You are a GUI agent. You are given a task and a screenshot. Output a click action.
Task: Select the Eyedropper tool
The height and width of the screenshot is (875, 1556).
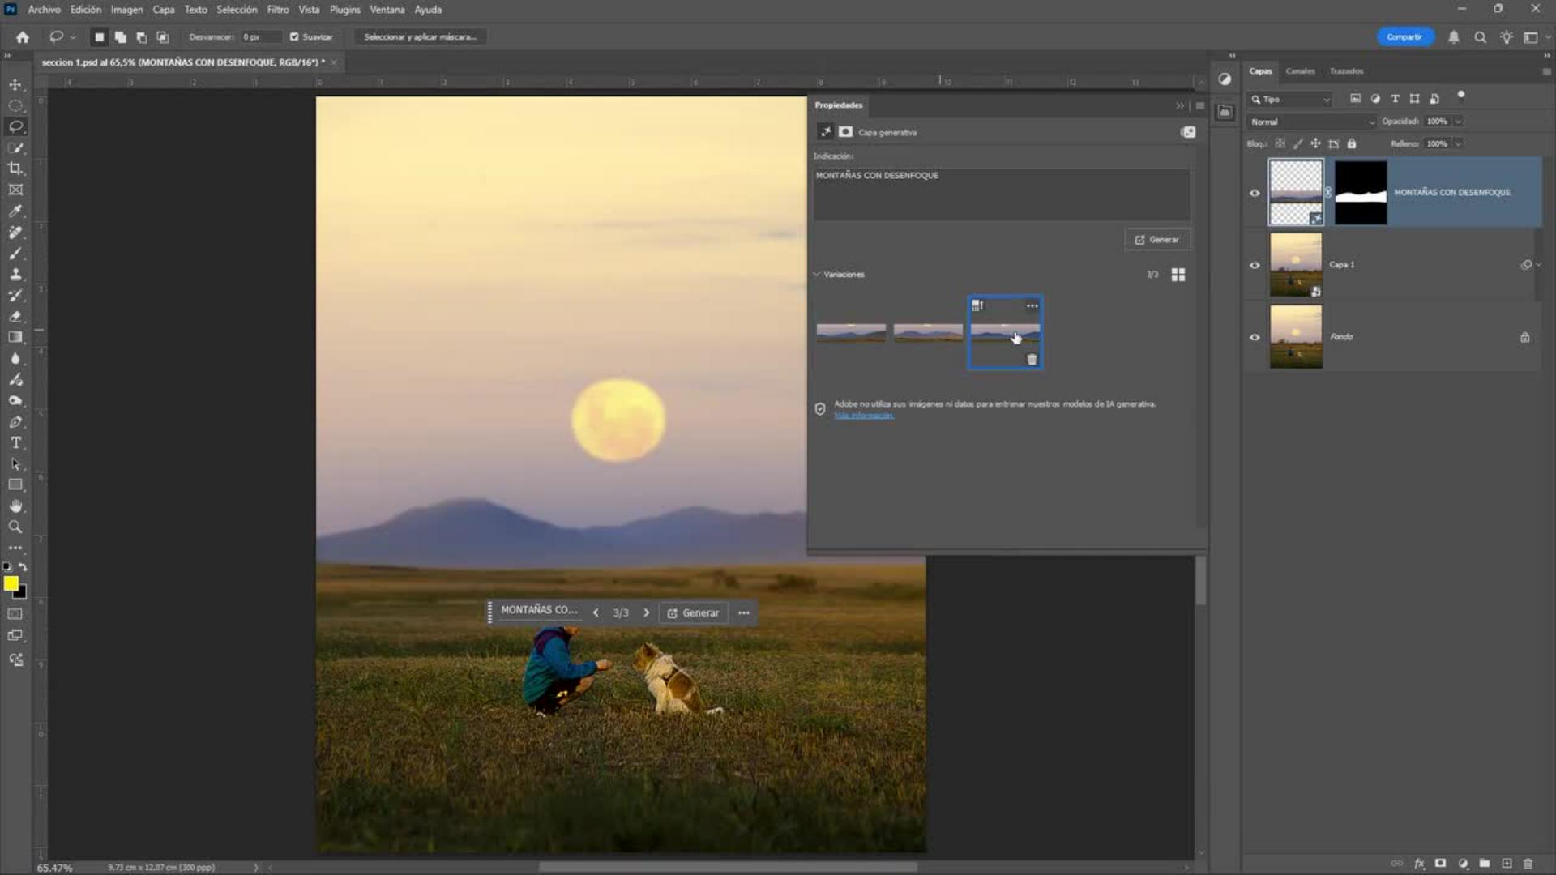15,211
